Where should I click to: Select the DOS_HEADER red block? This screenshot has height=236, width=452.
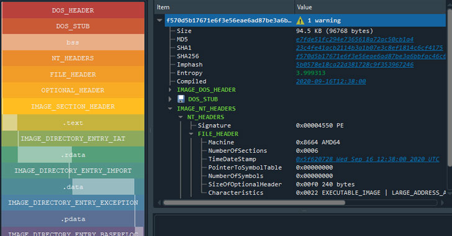click(x=73, y=11)
